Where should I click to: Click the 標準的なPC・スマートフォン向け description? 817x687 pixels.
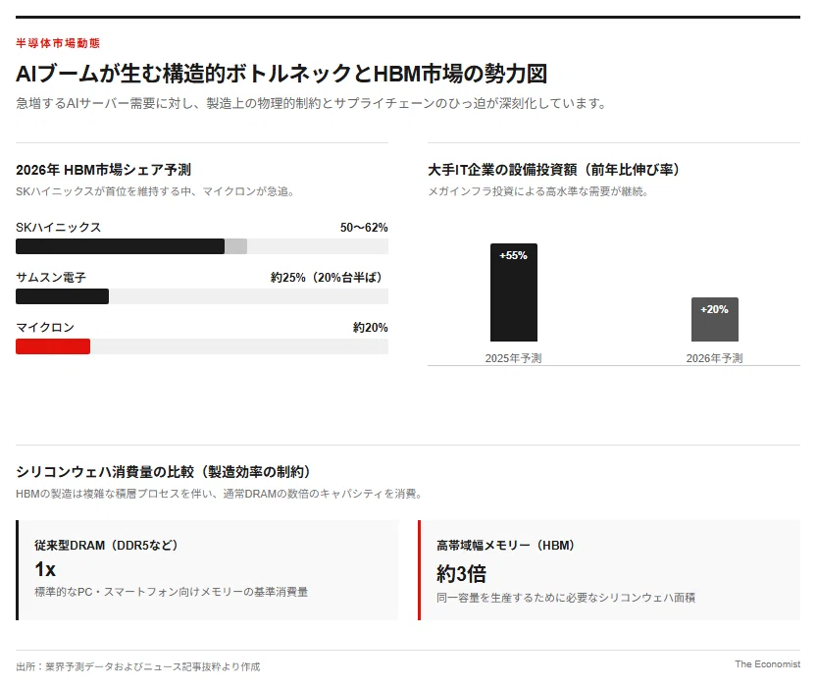(x=171, y=592)
